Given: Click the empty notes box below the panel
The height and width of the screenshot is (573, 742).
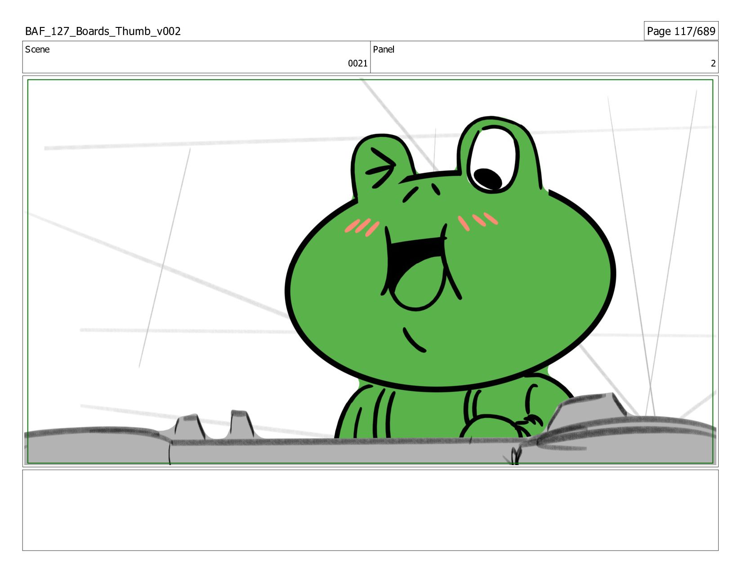Looking at the screenshot, I should (x=370, y=510).
